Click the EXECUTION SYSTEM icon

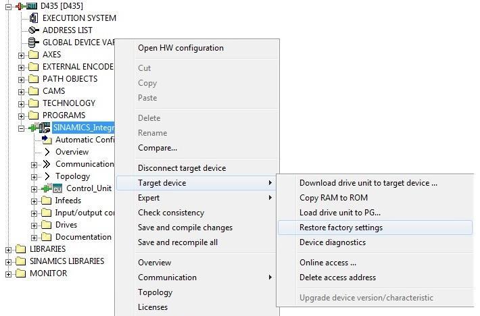click(x=33, y=18)
